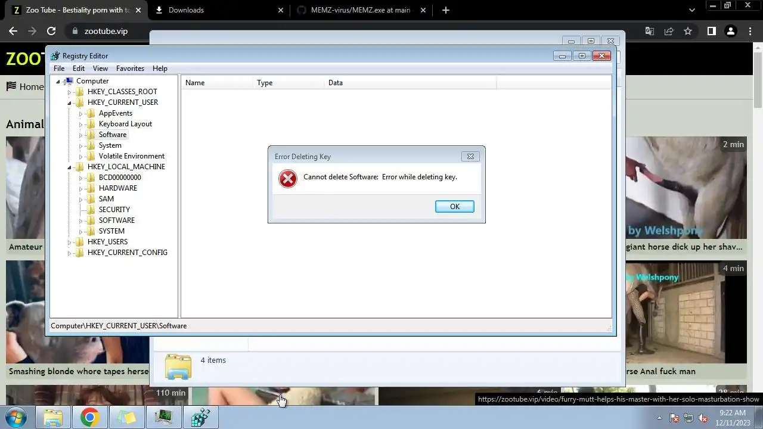Click the share page icon in Chrome
This screenshot has height=429, width=763.
click(x=669, y=31)
